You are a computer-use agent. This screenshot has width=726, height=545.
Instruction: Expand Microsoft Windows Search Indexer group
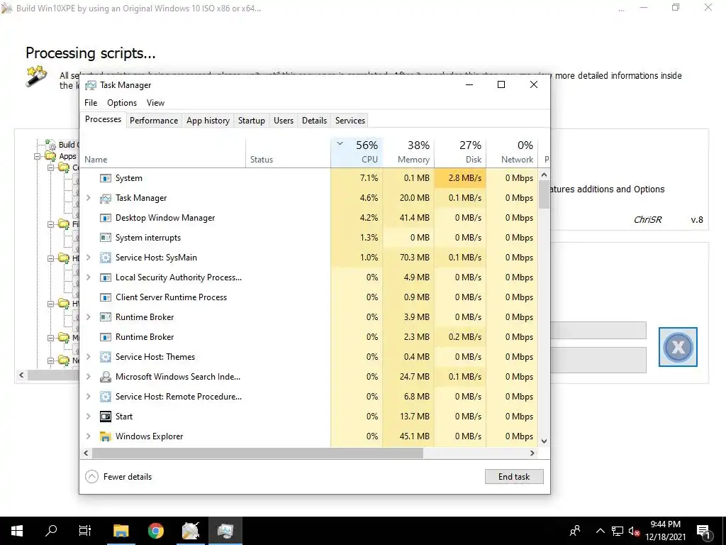[89, 377]
